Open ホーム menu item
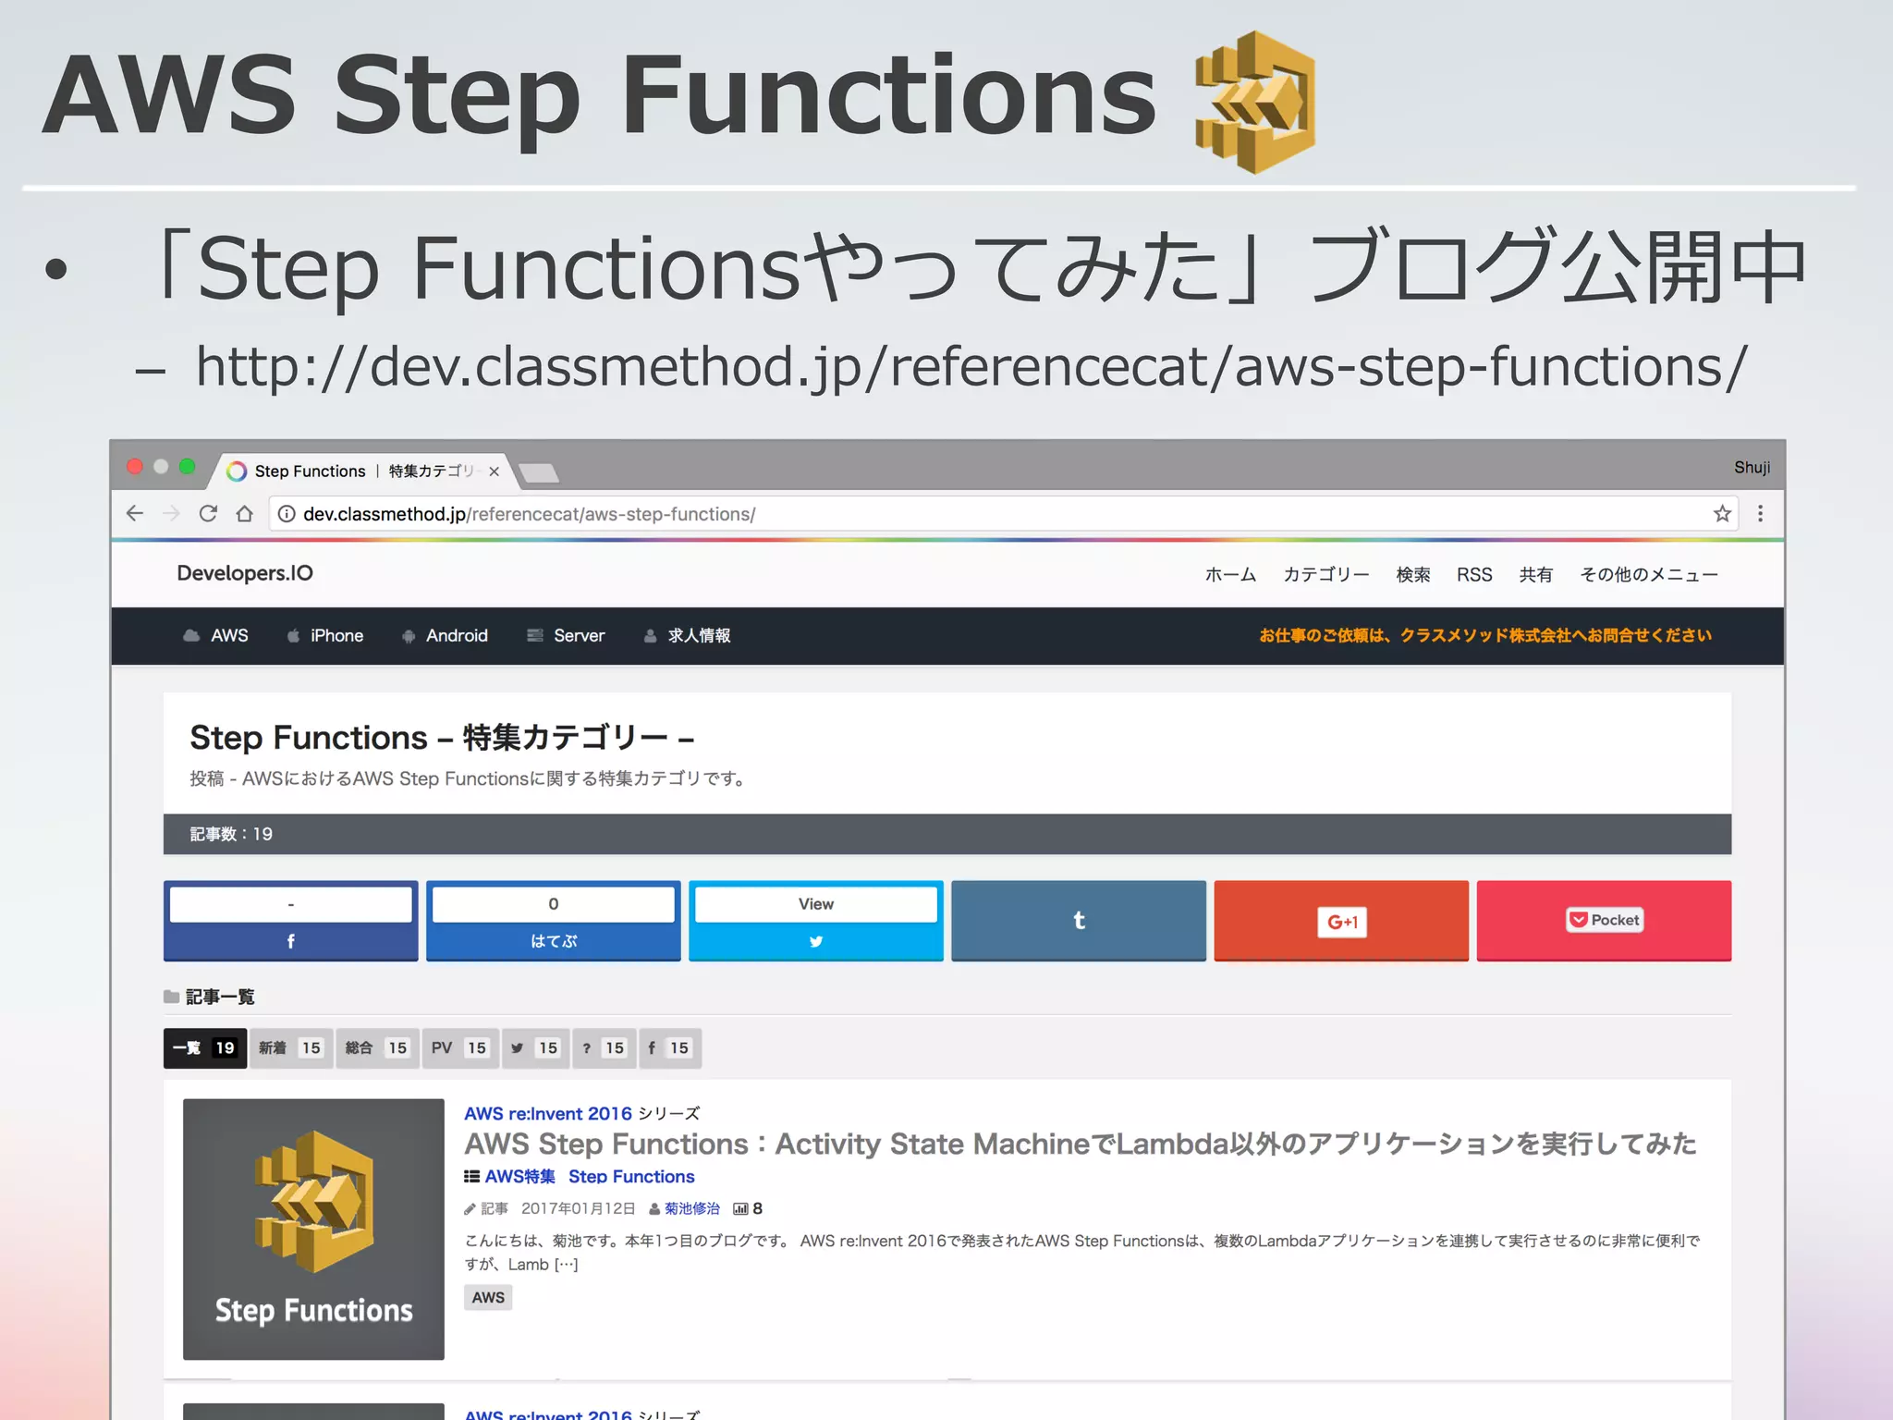The width and height of the screenshot is (1893, 1420). point(1230,575)
